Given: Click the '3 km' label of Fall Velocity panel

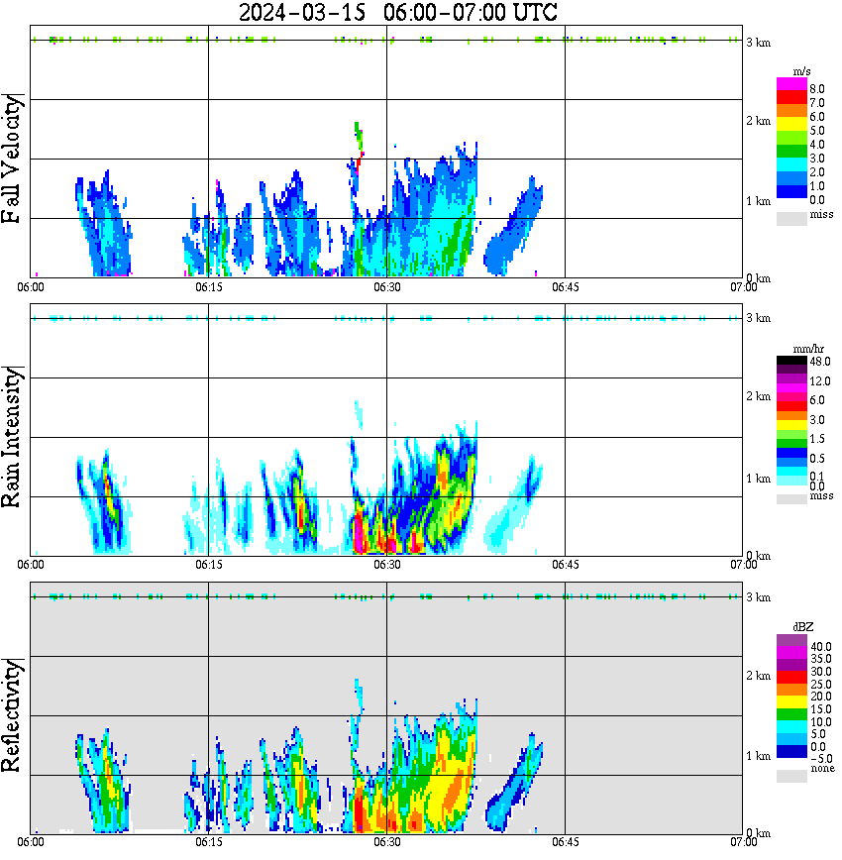Looking at the screenshot, I should (758, 43).
